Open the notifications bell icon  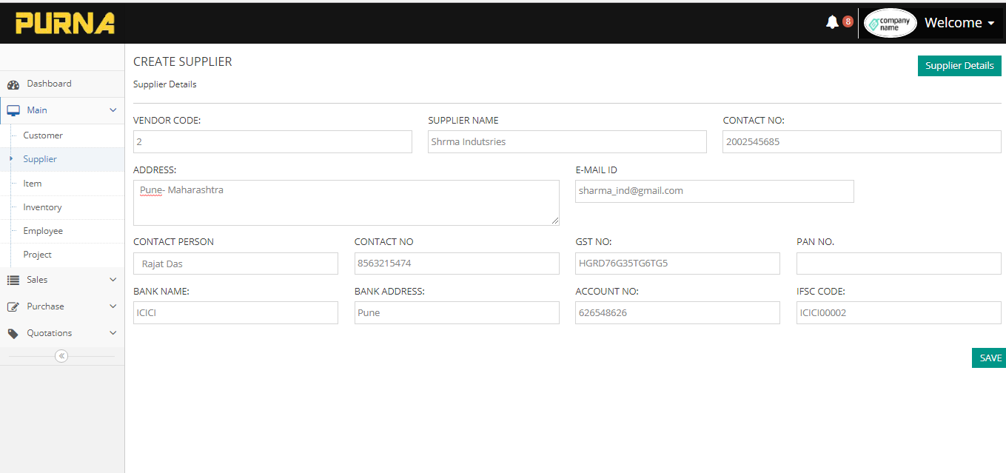click(x=831, y=21)
